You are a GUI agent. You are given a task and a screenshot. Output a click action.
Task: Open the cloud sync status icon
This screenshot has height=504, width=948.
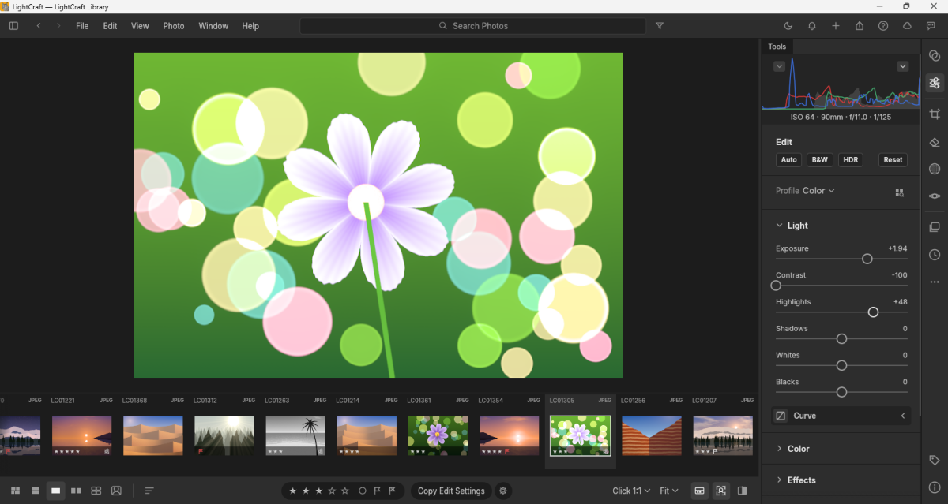click(x=907, y=26)
